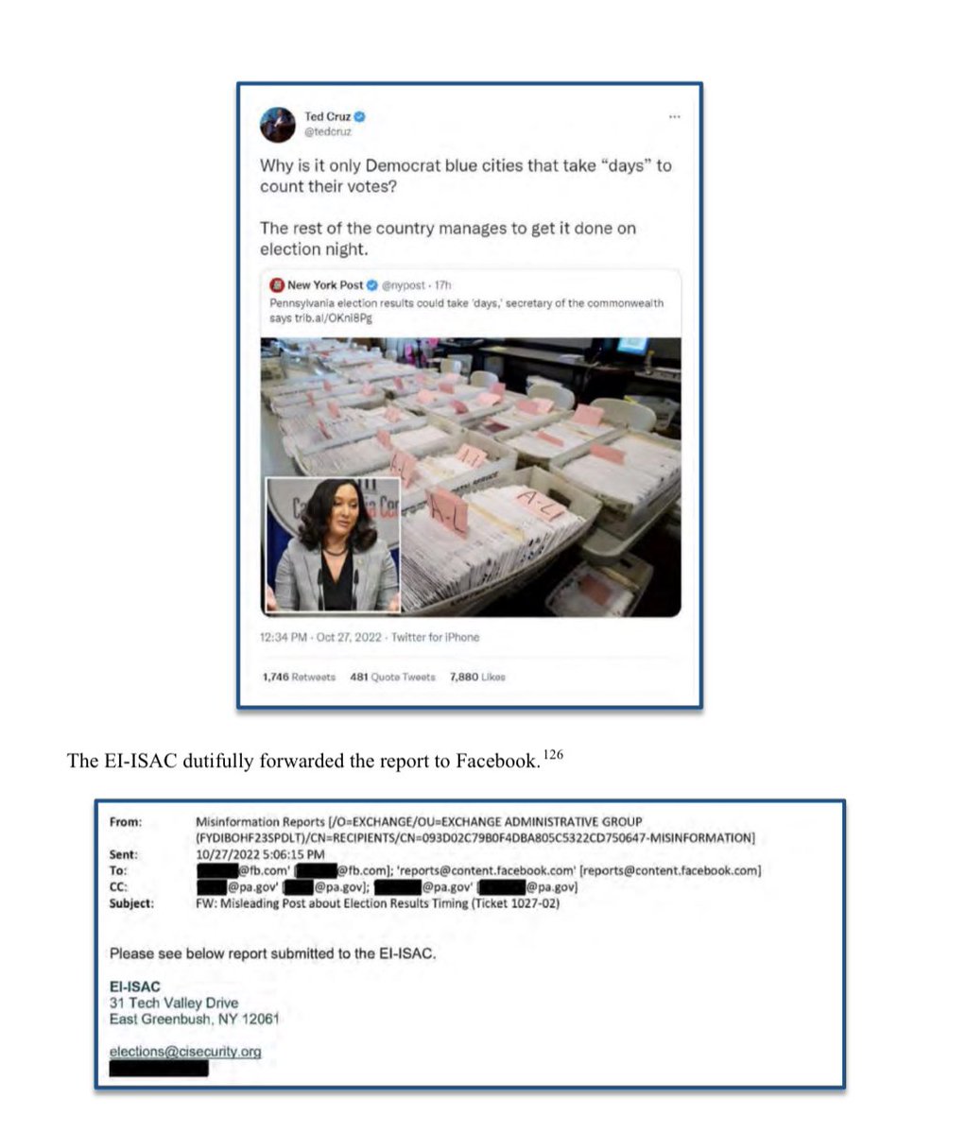
Task: Click the ballot trays photo in the tweet
Action: coord(471,476)
